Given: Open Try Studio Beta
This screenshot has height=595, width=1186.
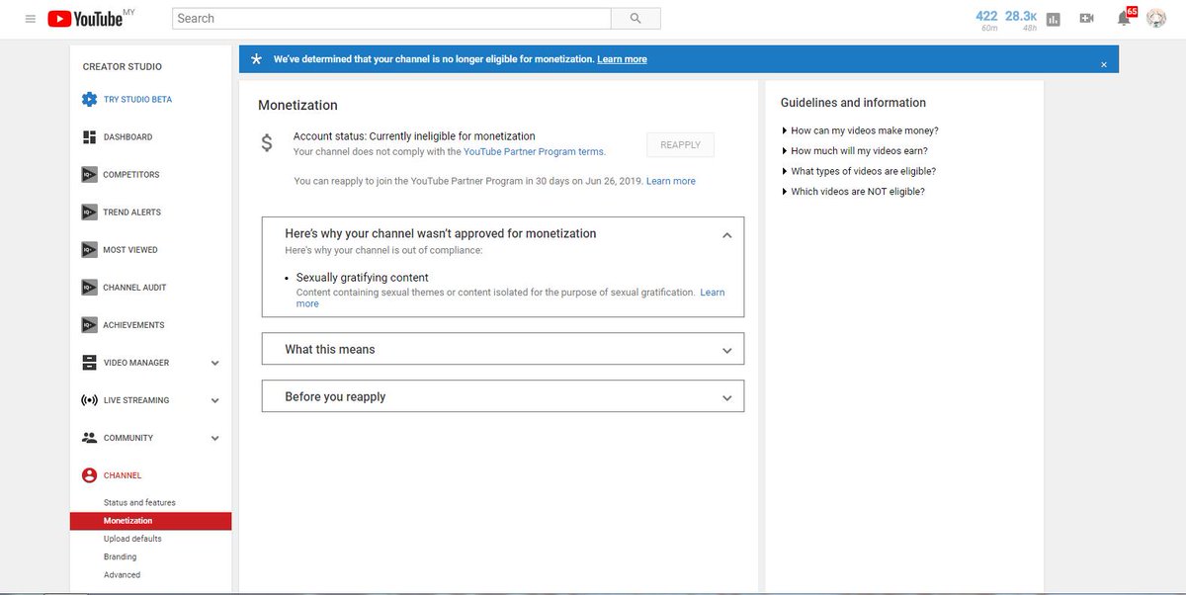Looking at the screenshot, I should 137,100.
